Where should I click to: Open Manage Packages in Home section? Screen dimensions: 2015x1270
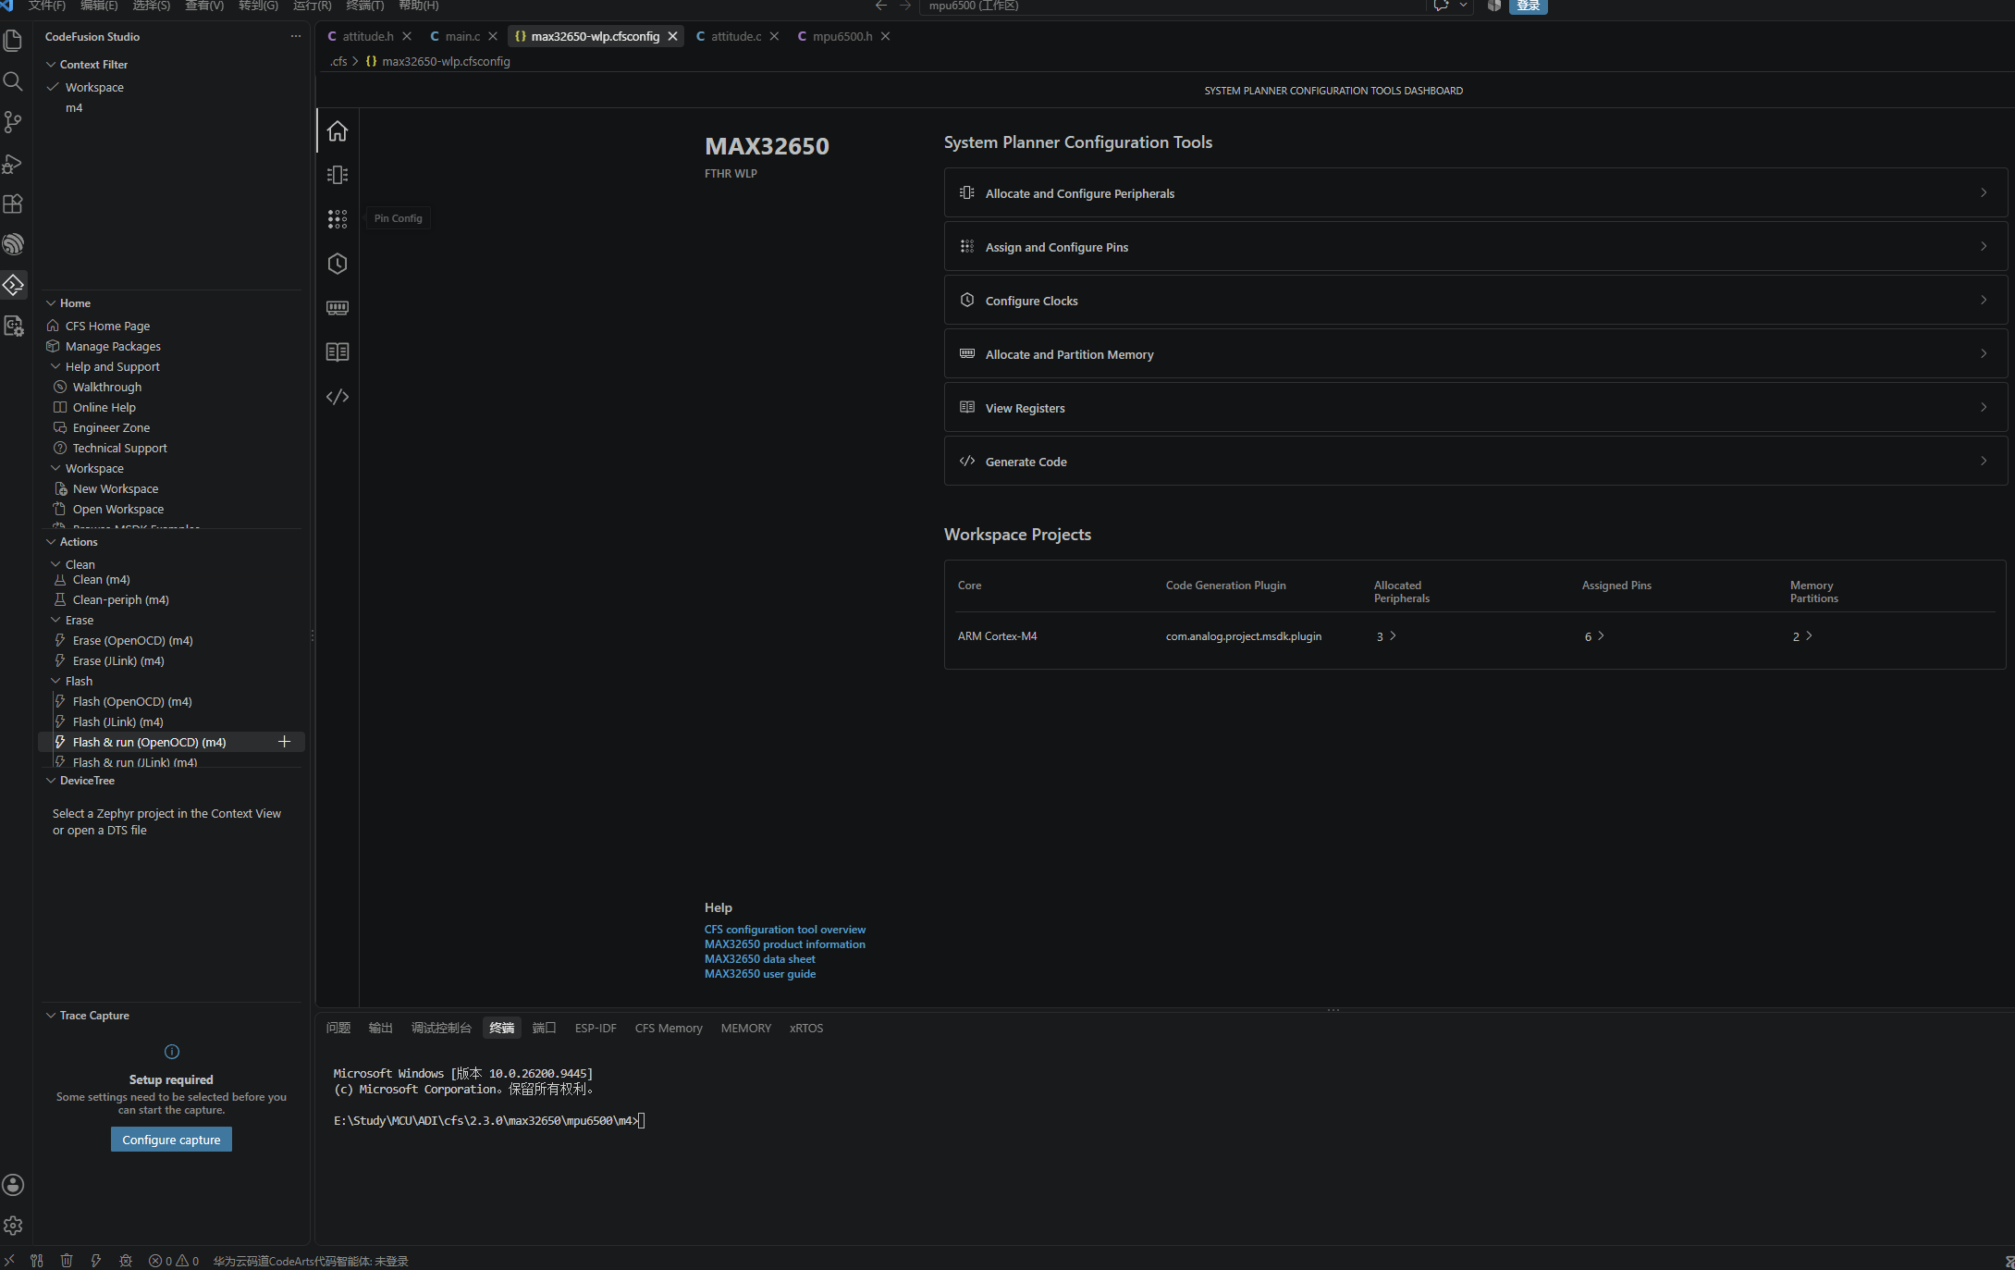click(x=113, y=346)
